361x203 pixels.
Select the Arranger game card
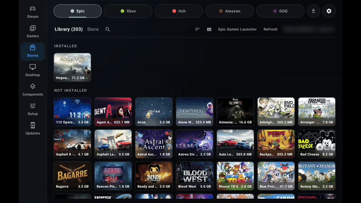click(317, 112)
